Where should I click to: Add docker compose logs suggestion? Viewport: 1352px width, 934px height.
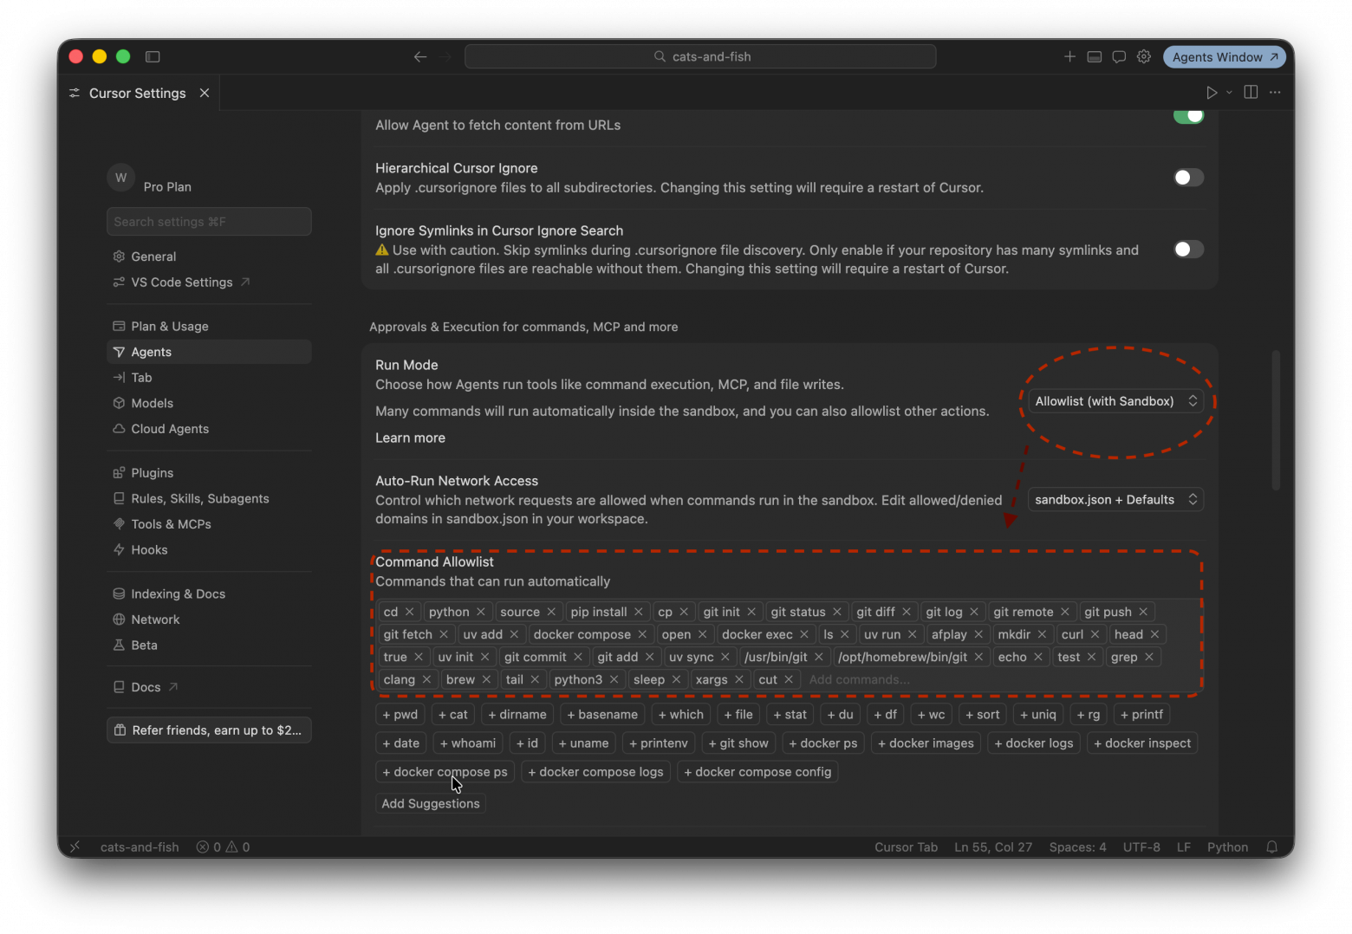click(x=595, y=772)
